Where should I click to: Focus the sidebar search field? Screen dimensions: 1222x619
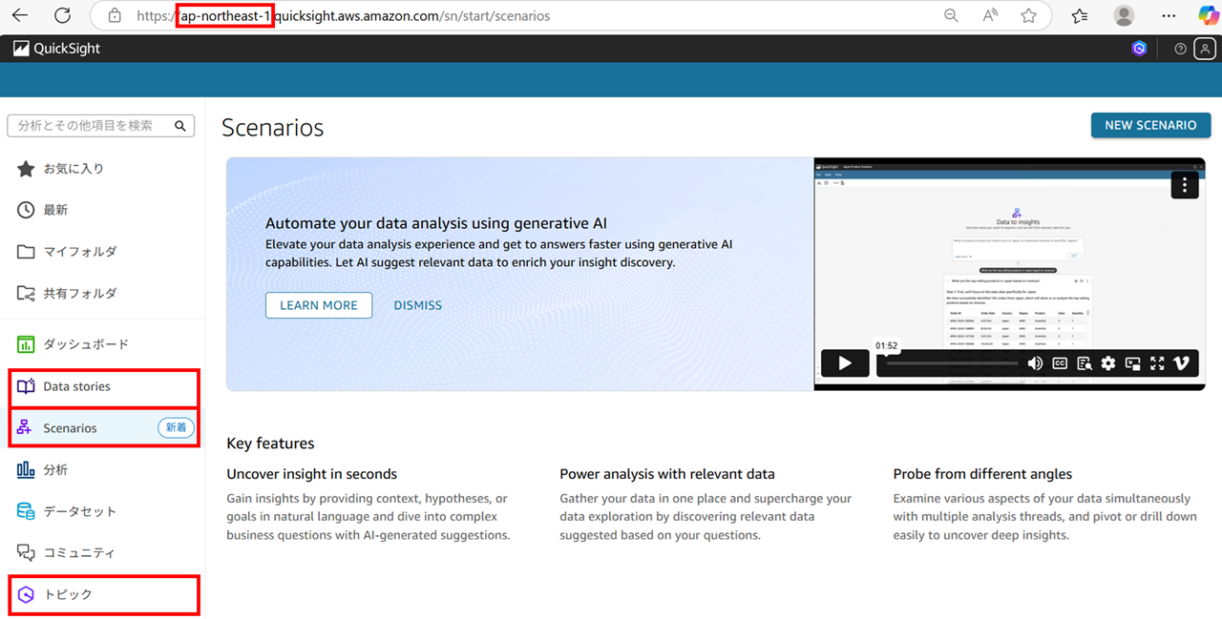100,126
